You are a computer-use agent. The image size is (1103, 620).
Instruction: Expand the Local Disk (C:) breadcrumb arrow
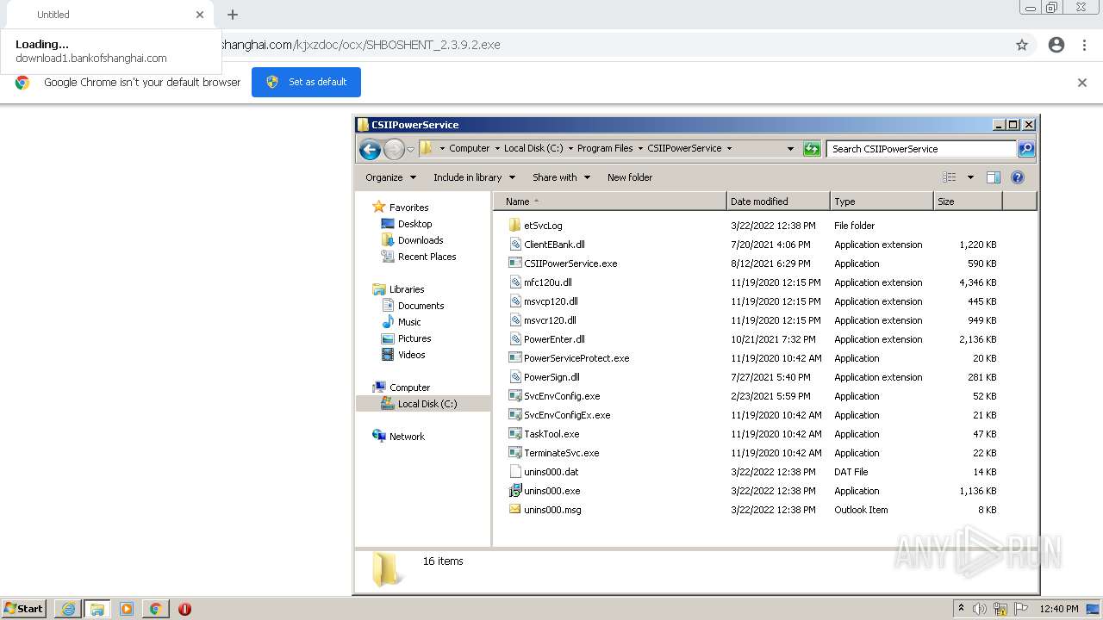(x=570, y=149)
